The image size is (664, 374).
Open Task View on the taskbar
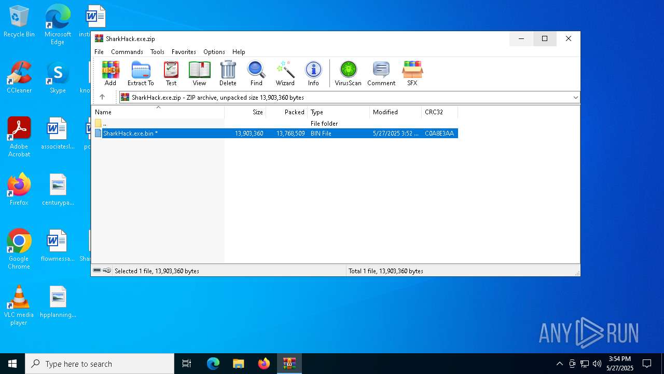187,364
